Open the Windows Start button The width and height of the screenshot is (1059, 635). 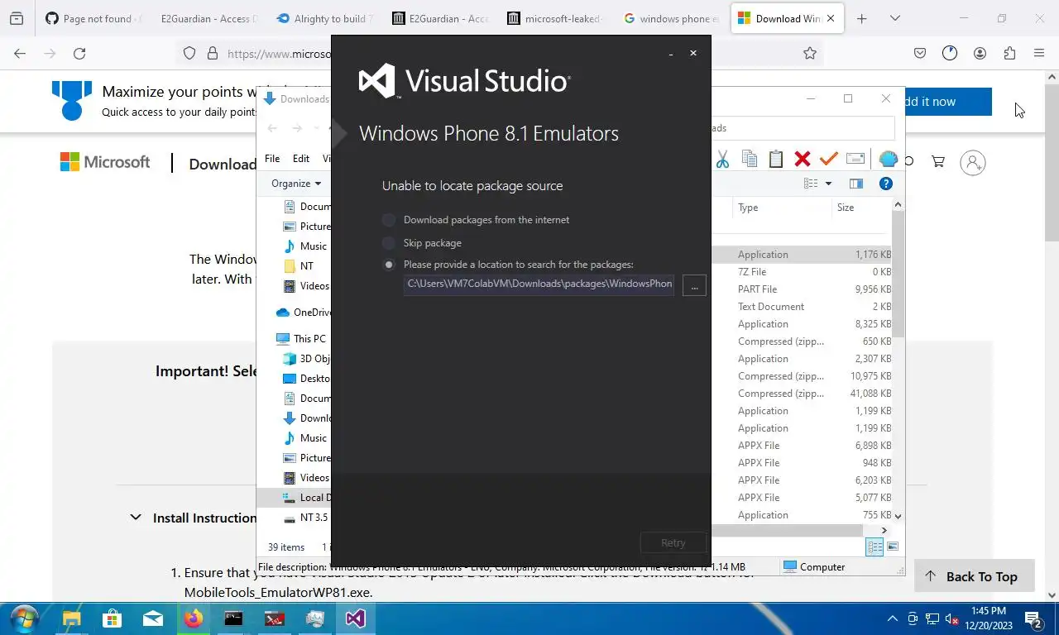point(24,618)
